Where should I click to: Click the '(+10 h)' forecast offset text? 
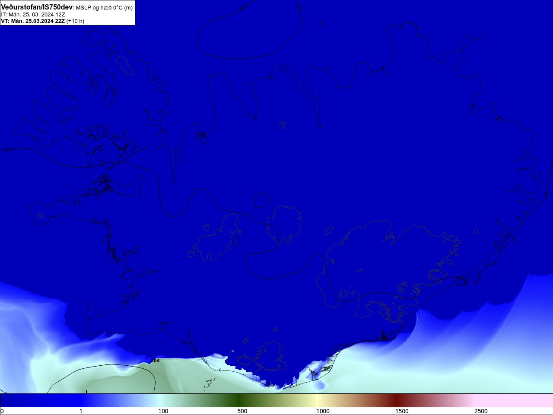tap(75, 21)
